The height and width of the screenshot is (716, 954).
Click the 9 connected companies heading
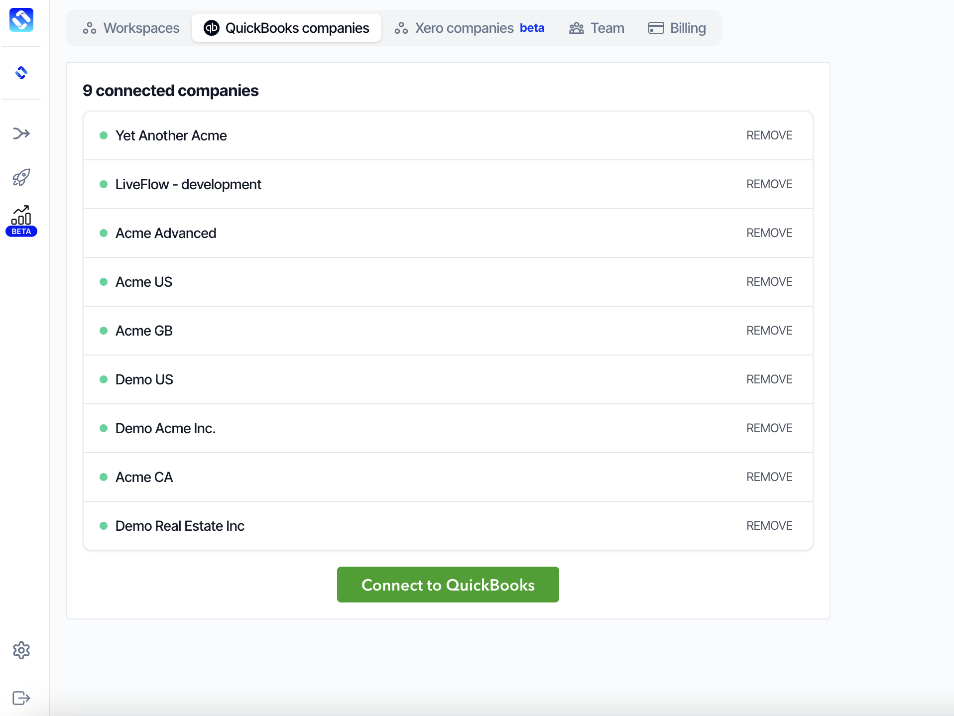pos(171,91)
